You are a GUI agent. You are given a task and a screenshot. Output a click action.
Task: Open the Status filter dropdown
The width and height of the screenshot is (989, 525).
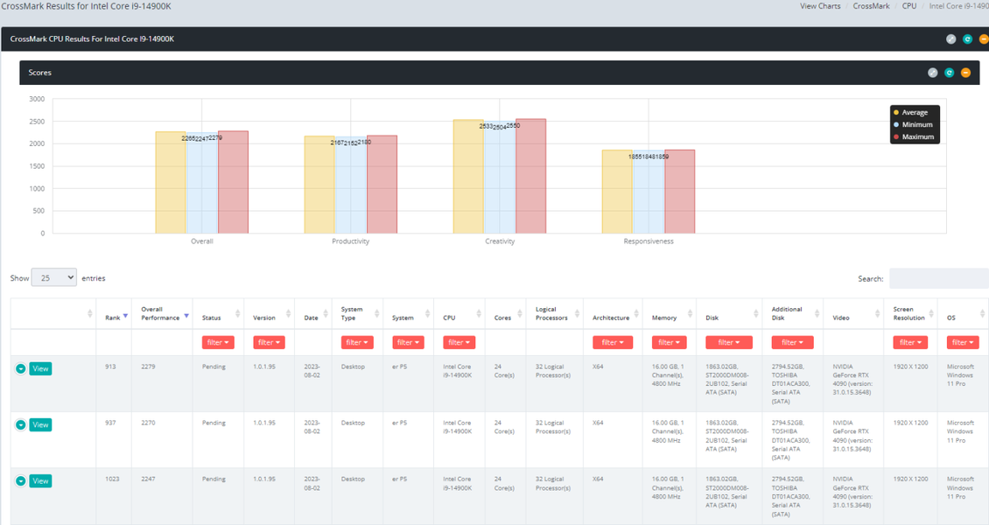point(218,342)
